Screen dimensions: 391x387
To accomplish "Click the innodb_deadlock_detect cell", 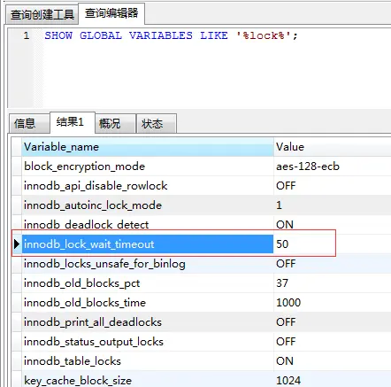I will click(x=148, y=225).
